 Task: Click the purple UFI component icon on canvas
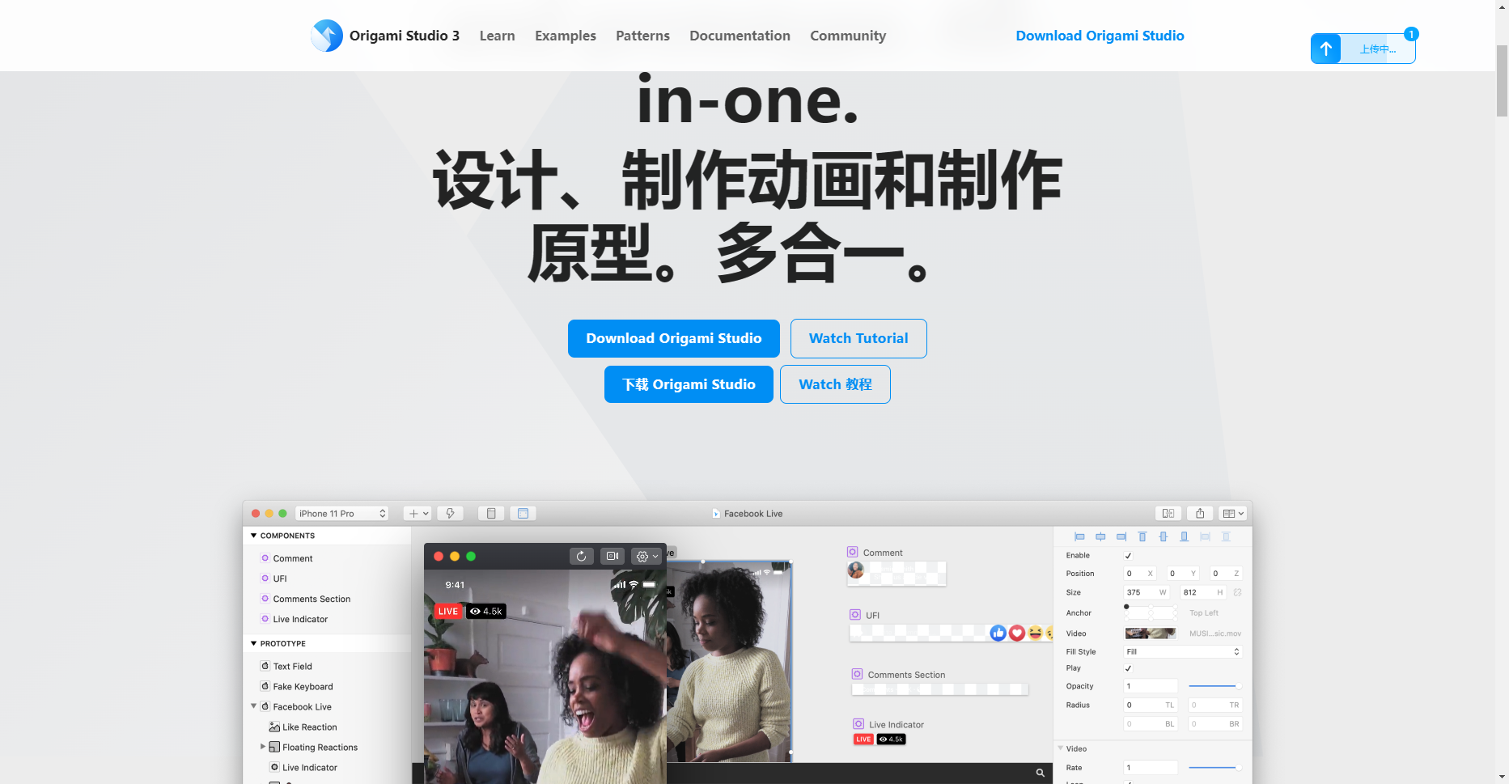click(855, 615)
